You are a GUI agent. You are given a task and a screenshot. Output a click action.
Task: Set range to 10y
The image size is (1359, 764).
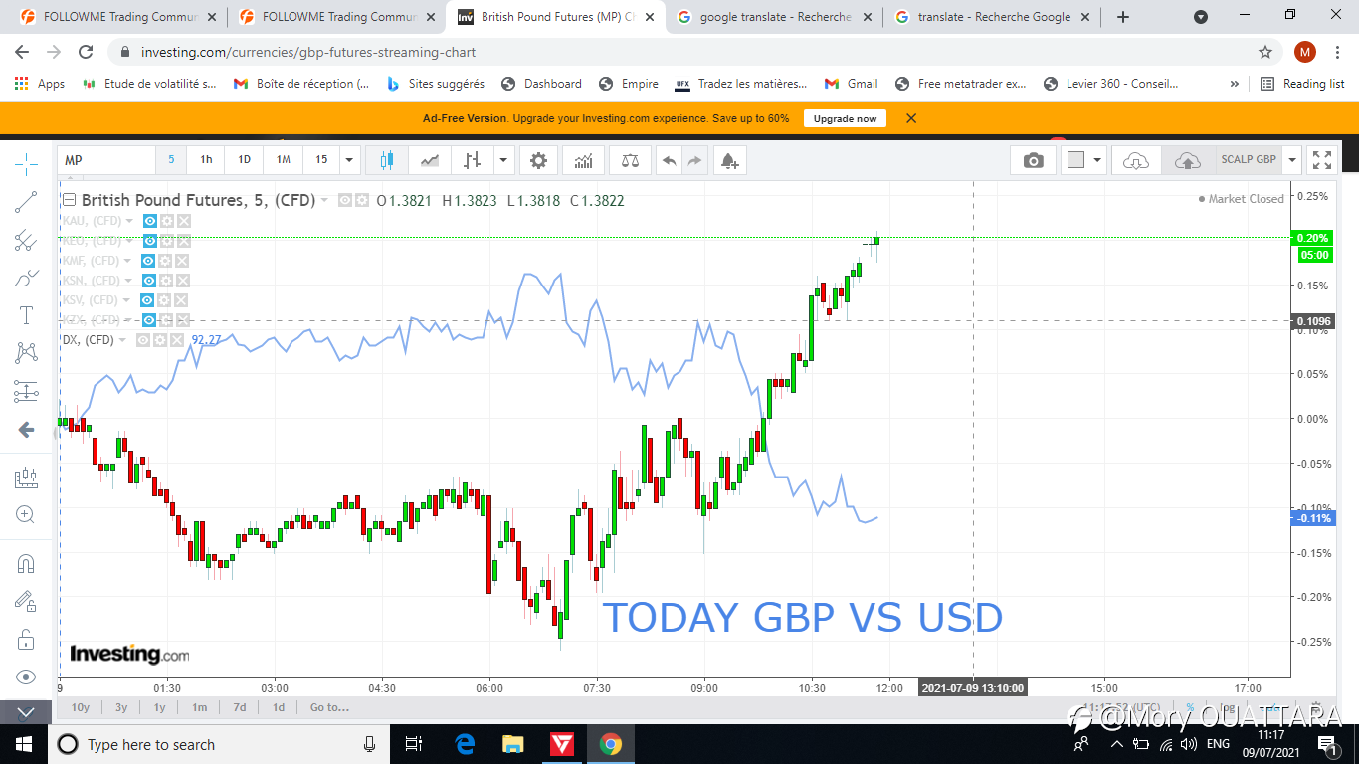(x=81, y=707)
